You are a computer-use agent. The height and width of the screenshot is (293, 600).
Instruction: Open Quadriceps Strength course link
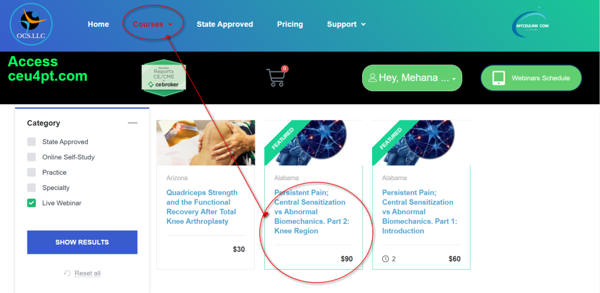[202, 207]
